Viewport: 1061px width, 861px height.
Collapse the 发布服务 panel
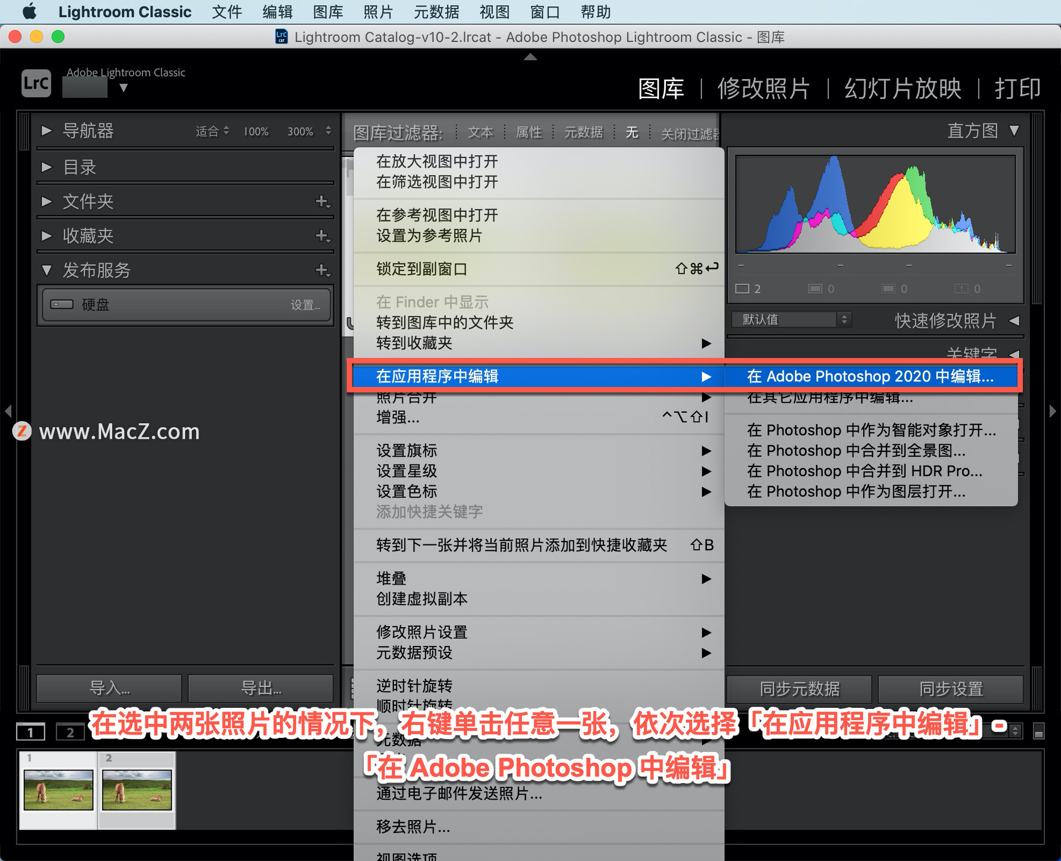[x=47, y=270]
